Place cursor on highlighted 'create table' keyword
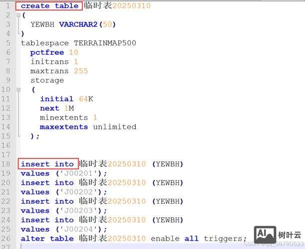Screen dimensions: 305x249 tap(49, 6)
